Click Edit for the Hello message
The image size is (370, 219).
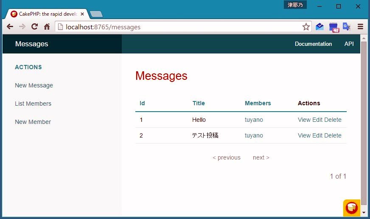(317, 120)
